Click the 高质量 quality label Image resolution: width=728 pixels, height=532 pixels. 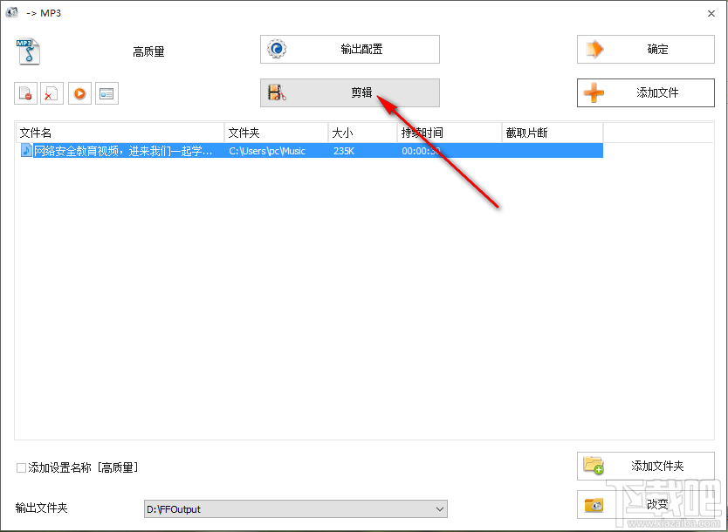(x=148, y=51)
